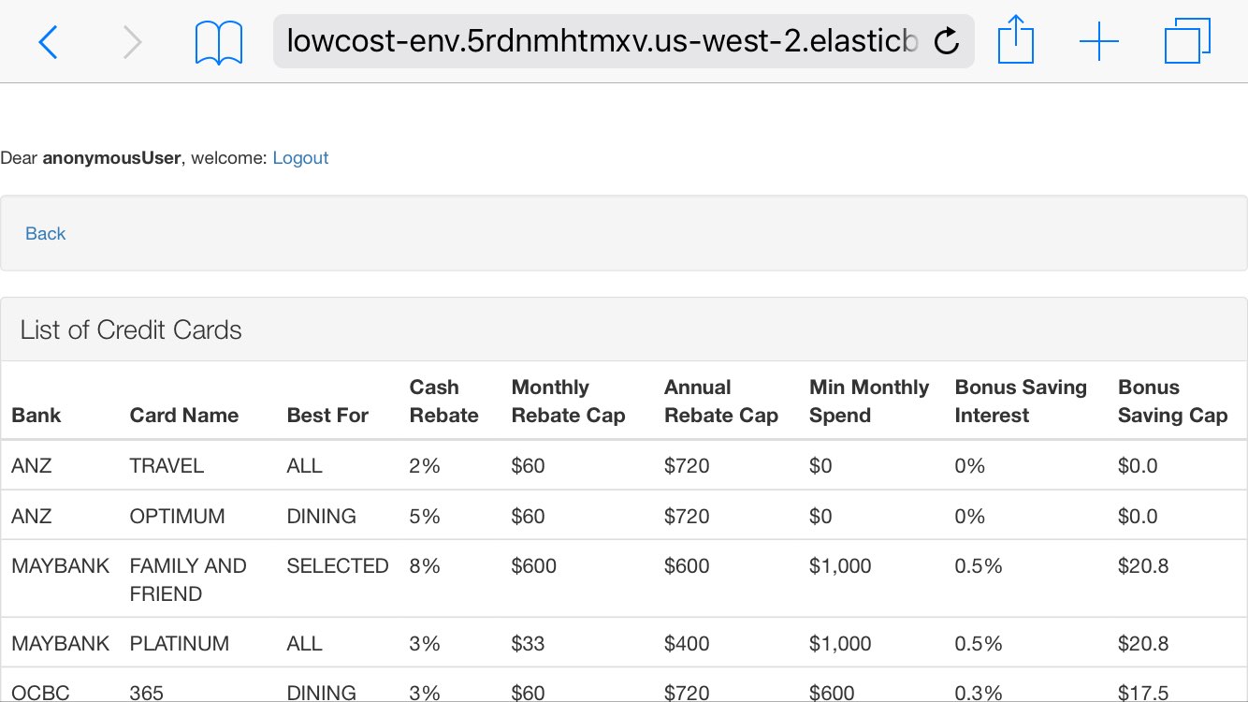Click the Bonus Saving Interest header
Image resolution: width=1248 pixels, height=702 pixels.
[x=1020, y=402]
